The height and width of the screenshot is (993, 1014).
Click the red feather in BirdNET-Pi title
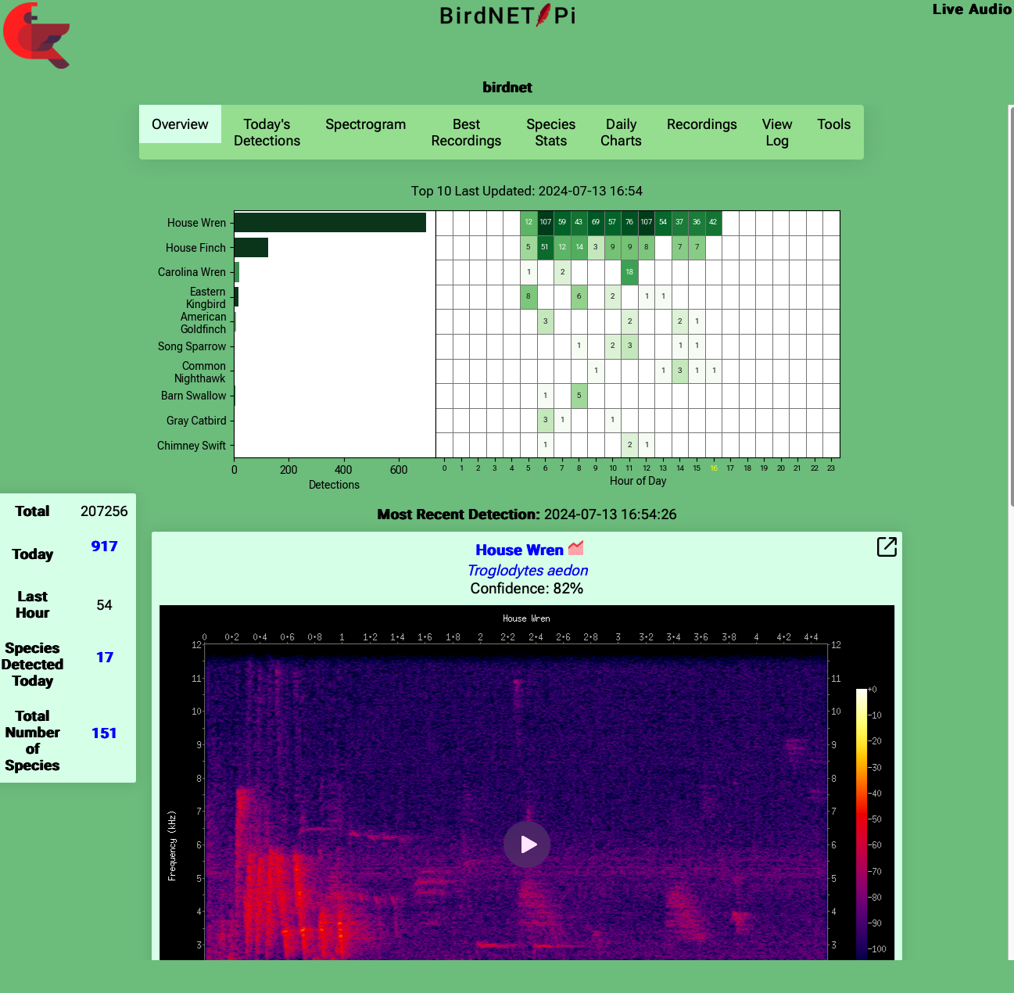pos(543,16)
